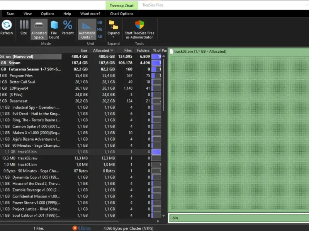Open the Want more? menu
This screenshot has width=309, height=231.
90,14
